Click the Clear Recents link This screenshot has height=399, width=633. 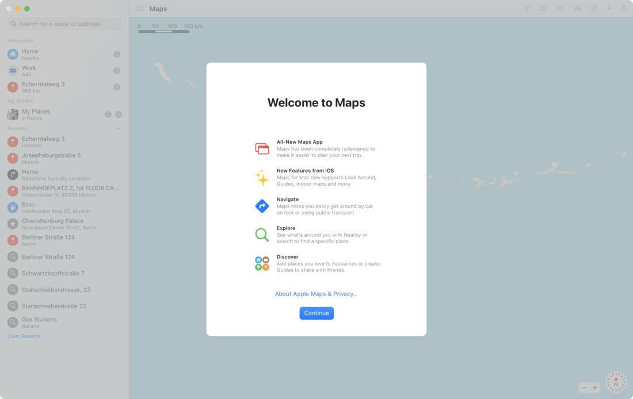point(24,336)
